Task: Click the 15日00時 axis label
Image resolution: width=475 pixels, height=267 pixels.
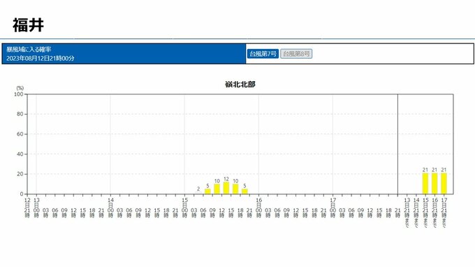Action: tap(185, 208)
